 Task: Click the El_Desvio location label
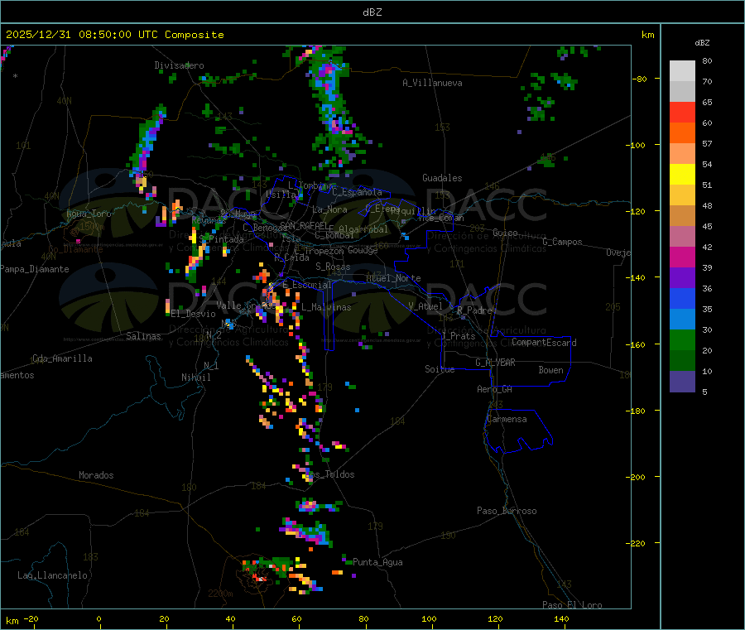click(194, 314)
